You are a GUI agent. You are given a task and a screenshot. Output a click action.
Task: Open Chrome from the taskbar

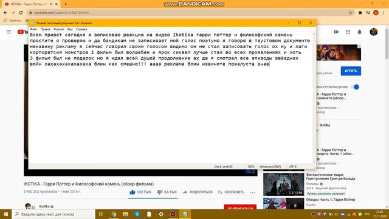point(114,214)
